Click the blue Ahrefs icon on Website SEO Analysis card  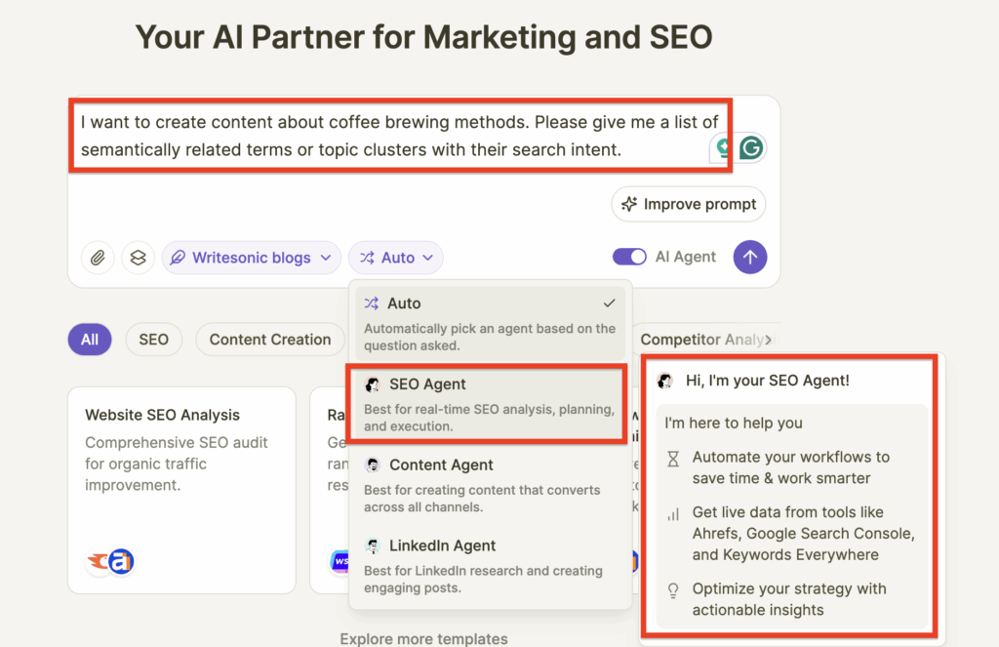[121, 561]
